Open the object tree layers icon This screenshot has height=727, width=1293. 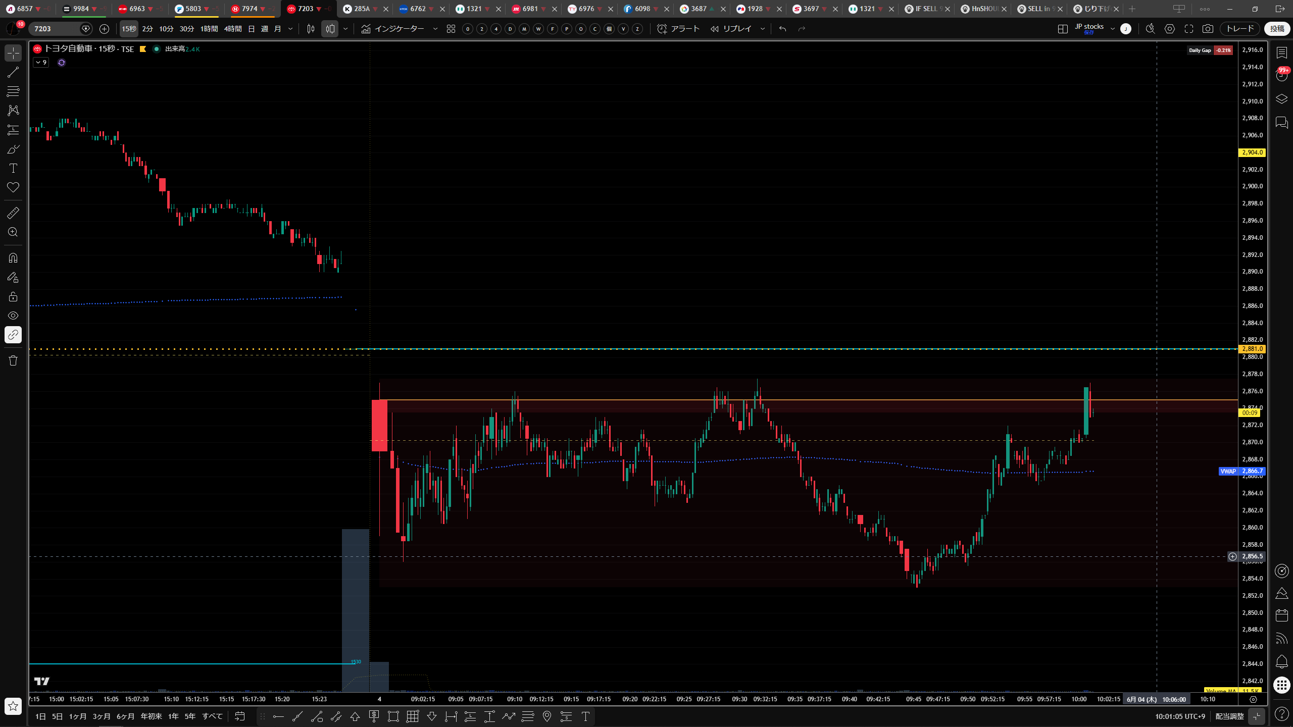tap(1282, 99)
